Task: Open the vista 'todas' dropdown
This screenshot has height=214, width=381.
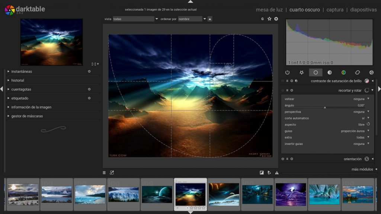Action: point(135,19)
